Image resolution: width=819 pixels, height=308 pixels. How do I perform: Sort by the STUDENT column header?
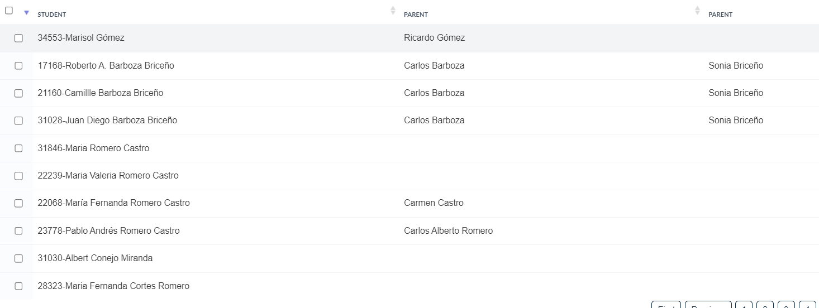[x=51, y=15]
